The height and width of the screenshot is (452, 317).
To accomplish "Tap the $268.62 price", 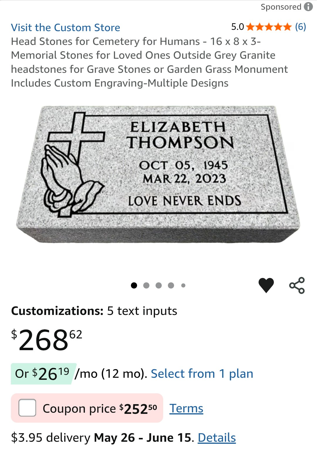I will [x=46, y=340].
